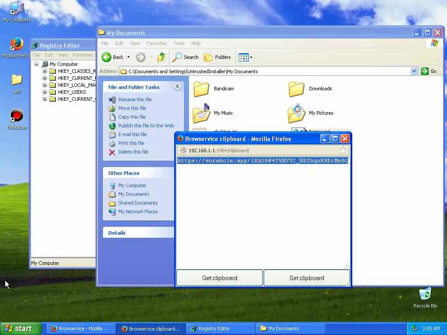Click the site identity globe icon
447x335 pixels.
coord(183,150)
